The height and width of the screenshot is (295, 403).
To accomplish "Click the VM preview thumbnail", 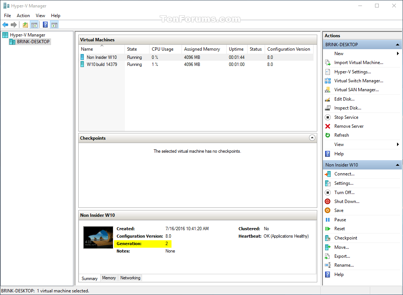I will pos(98,237).
